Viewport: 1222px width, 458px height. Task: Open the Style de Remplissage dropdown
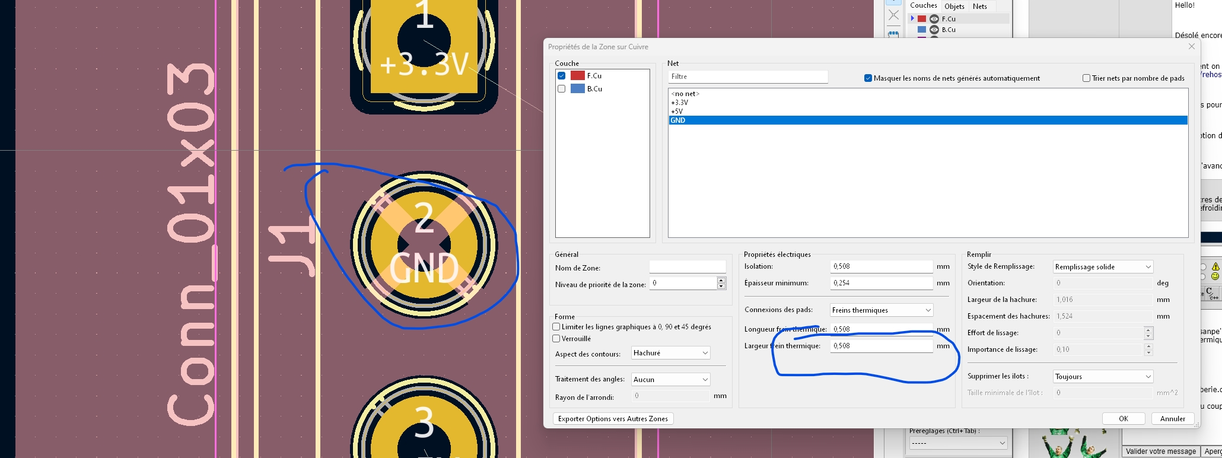1103,267
